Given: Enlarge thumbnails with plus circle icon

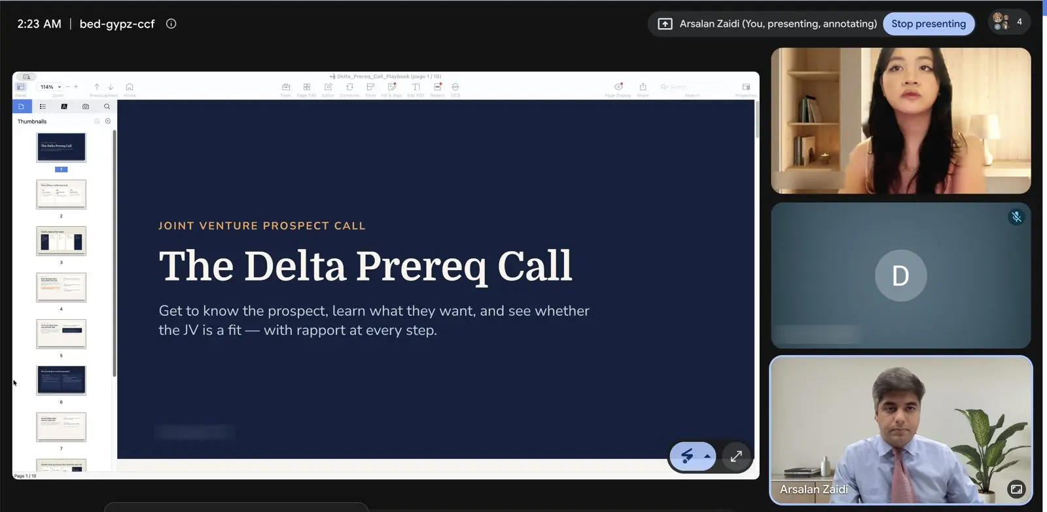Looking at the screenshot, I should point(108,122).
